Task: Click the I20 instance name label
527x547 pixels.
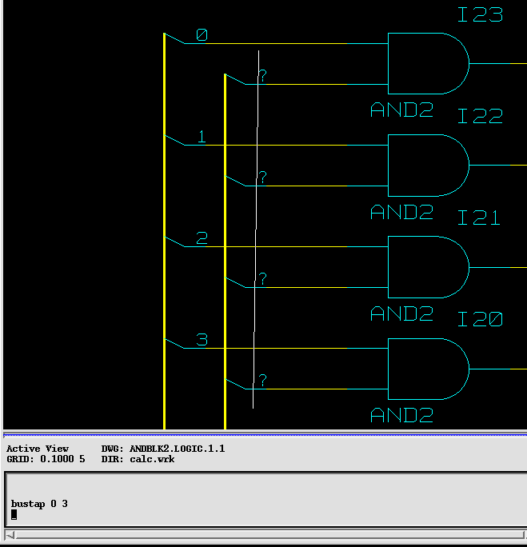Action: (x=480, y=319)
